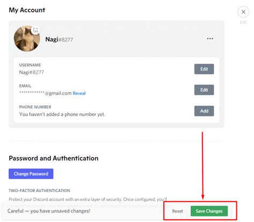
Task: Add a phone number
Action: click(204, 111)
